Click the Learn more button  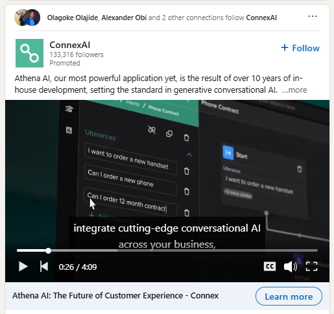pos(289,296)
